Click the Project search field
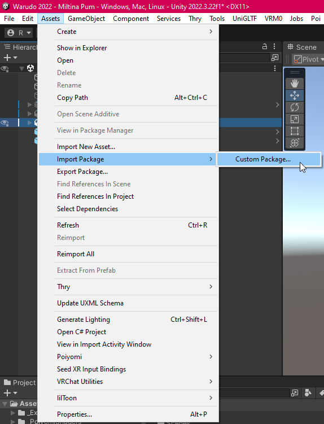Viewport: 324px width, 424px height. (x=254, y=392)
